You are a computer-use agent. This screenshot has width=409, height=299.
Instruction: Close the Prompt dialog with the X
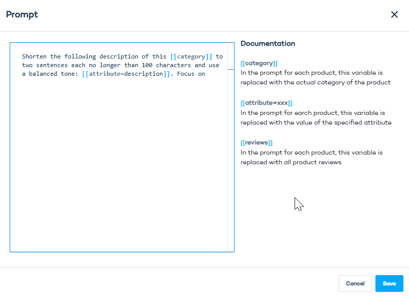[x=394, y=14]
